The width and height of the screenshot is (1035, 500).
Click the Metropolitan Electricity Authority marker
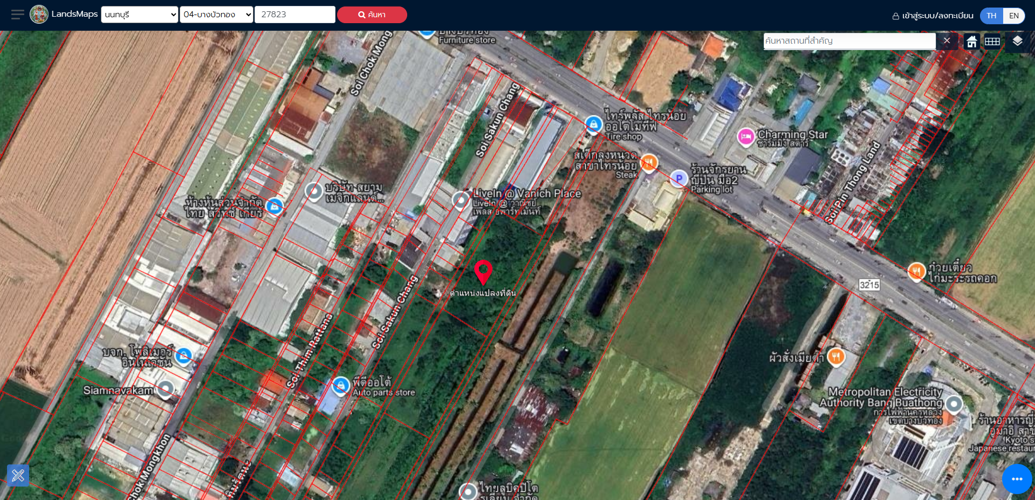(954, 404)
